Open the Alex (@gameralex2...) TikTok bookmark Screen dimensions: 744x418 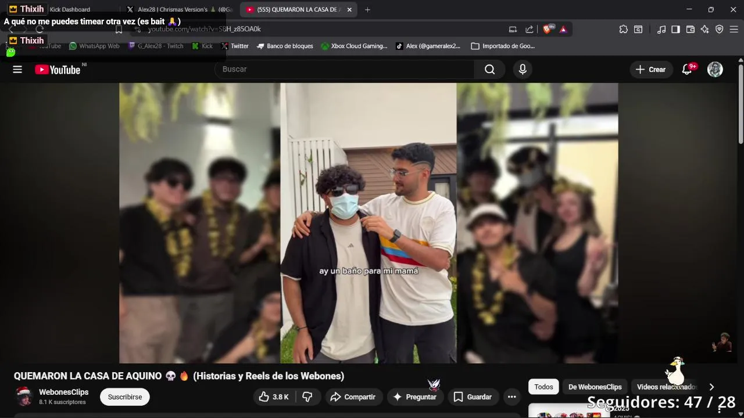[428, 46]
